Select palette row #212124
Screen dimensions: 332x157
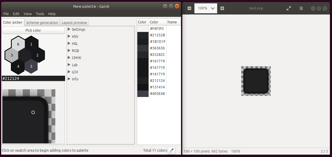click(x=159, y=81)
